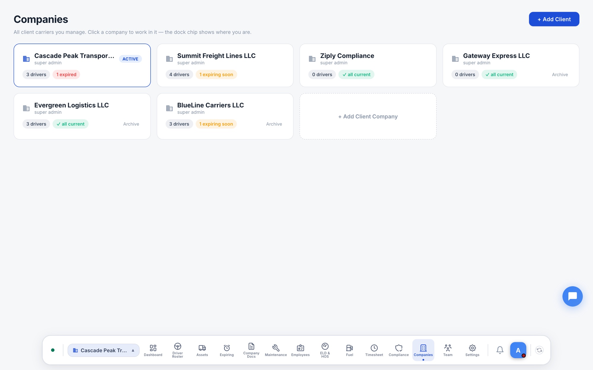Click Ziply all current badge
593x370 pixels.
(x=356, y=75)
